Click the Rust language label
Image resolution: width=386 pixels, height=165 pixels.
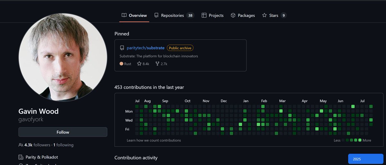tap(128, 64)
